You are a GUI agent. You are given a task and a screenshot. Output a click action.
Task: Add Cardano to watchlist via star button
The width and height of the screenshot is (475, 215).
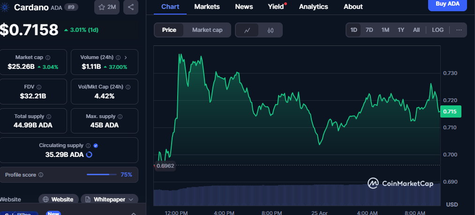tap(107, 7)
